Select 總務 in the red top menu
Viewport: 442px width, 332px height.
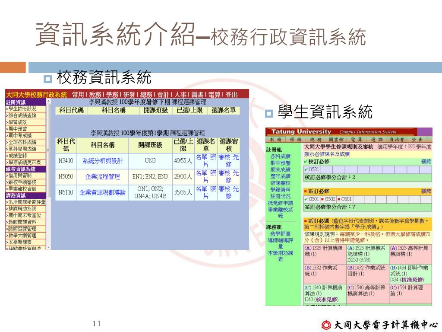pos(146,95)
